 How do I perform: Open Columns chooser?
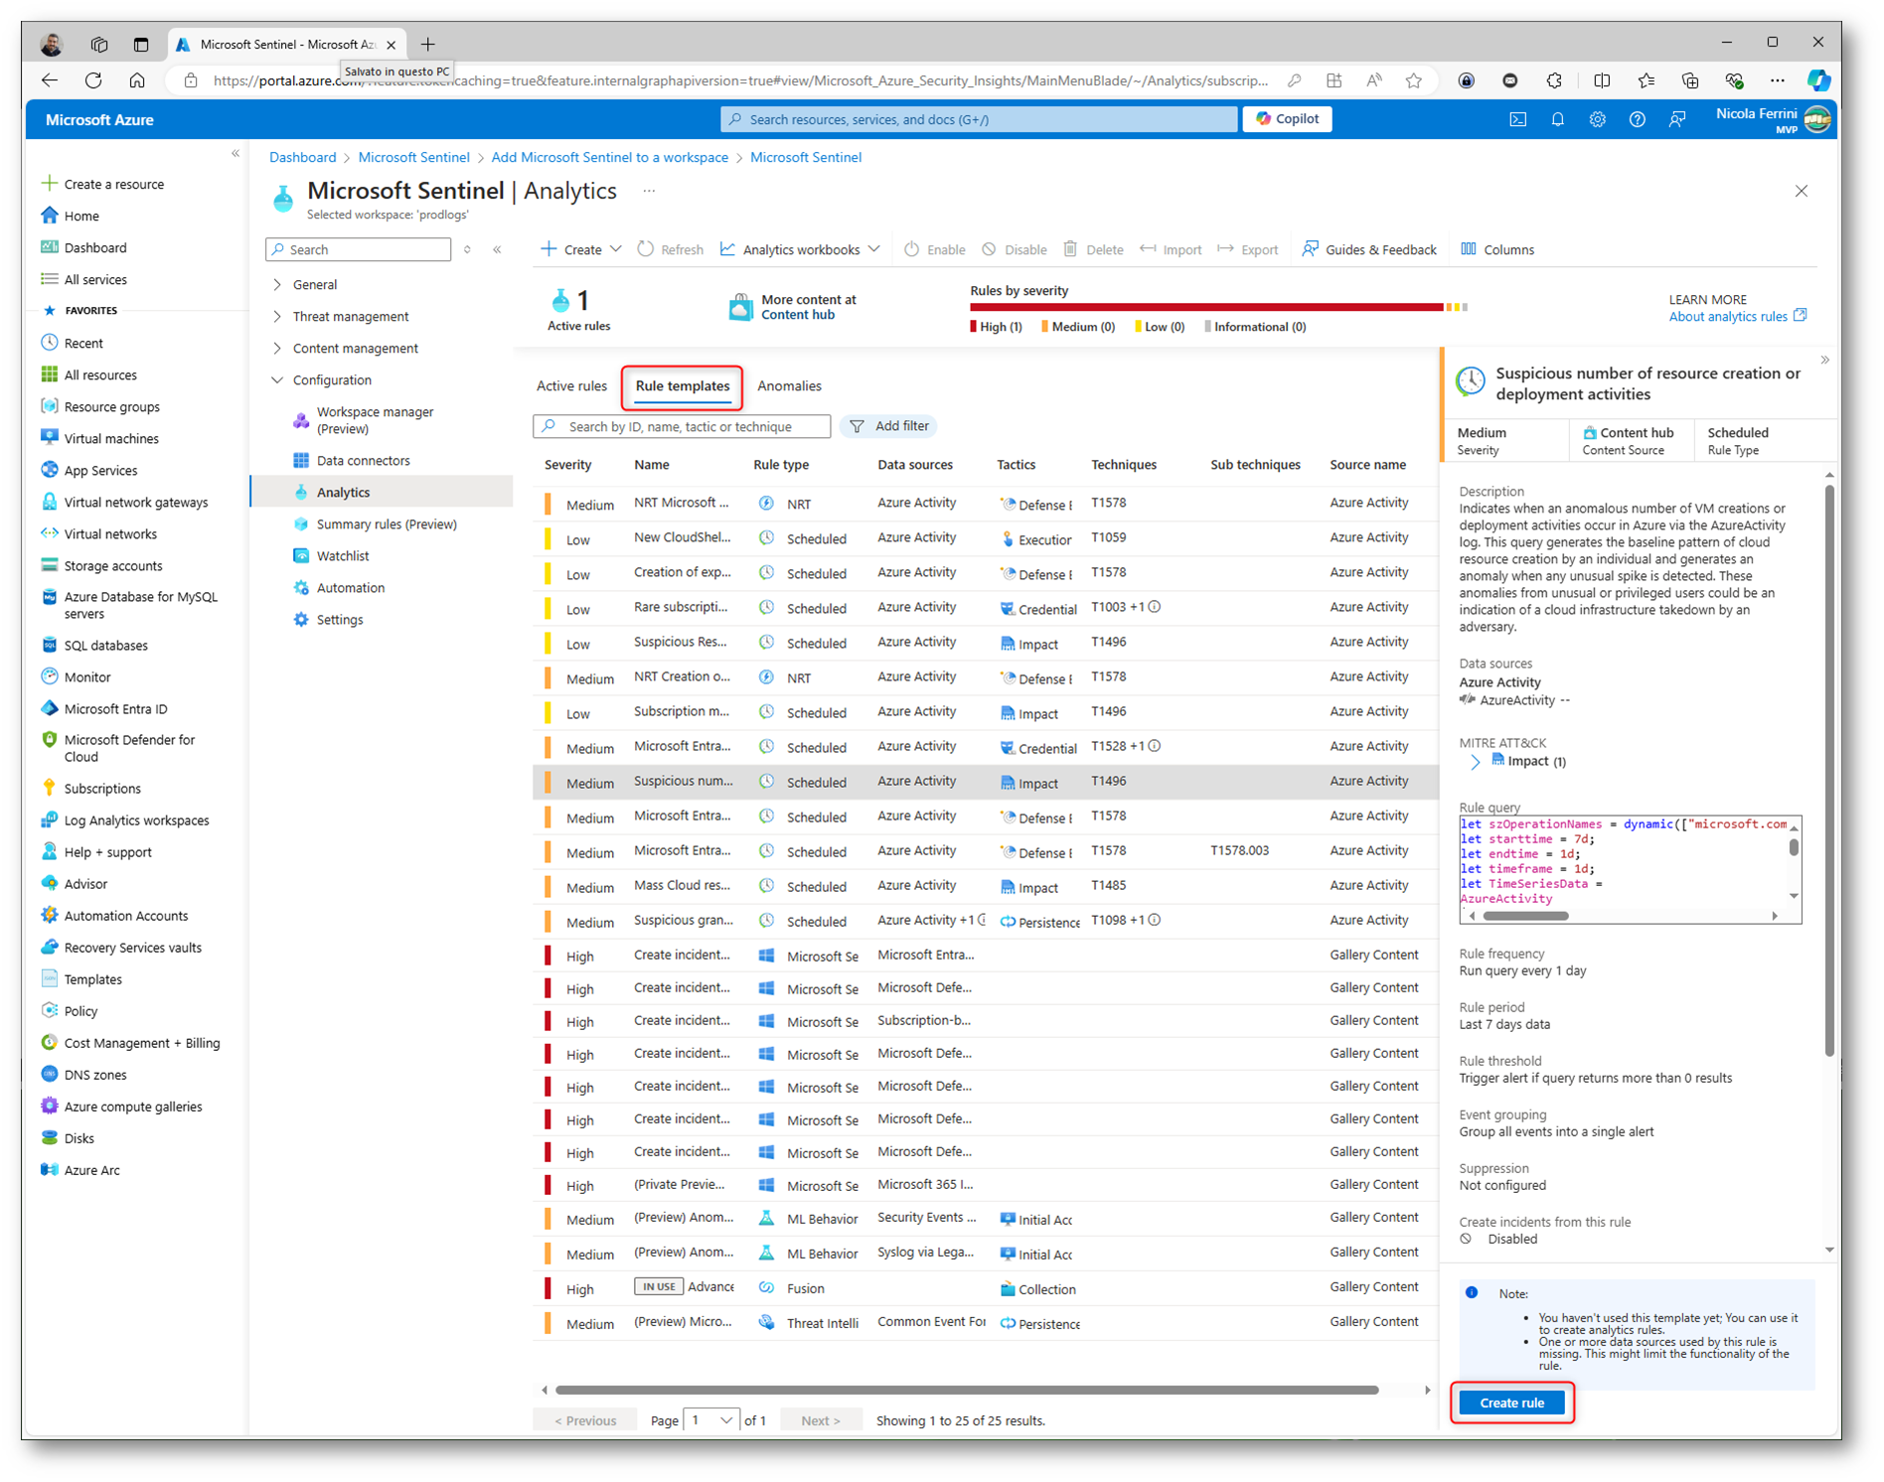click(1497, 249)
